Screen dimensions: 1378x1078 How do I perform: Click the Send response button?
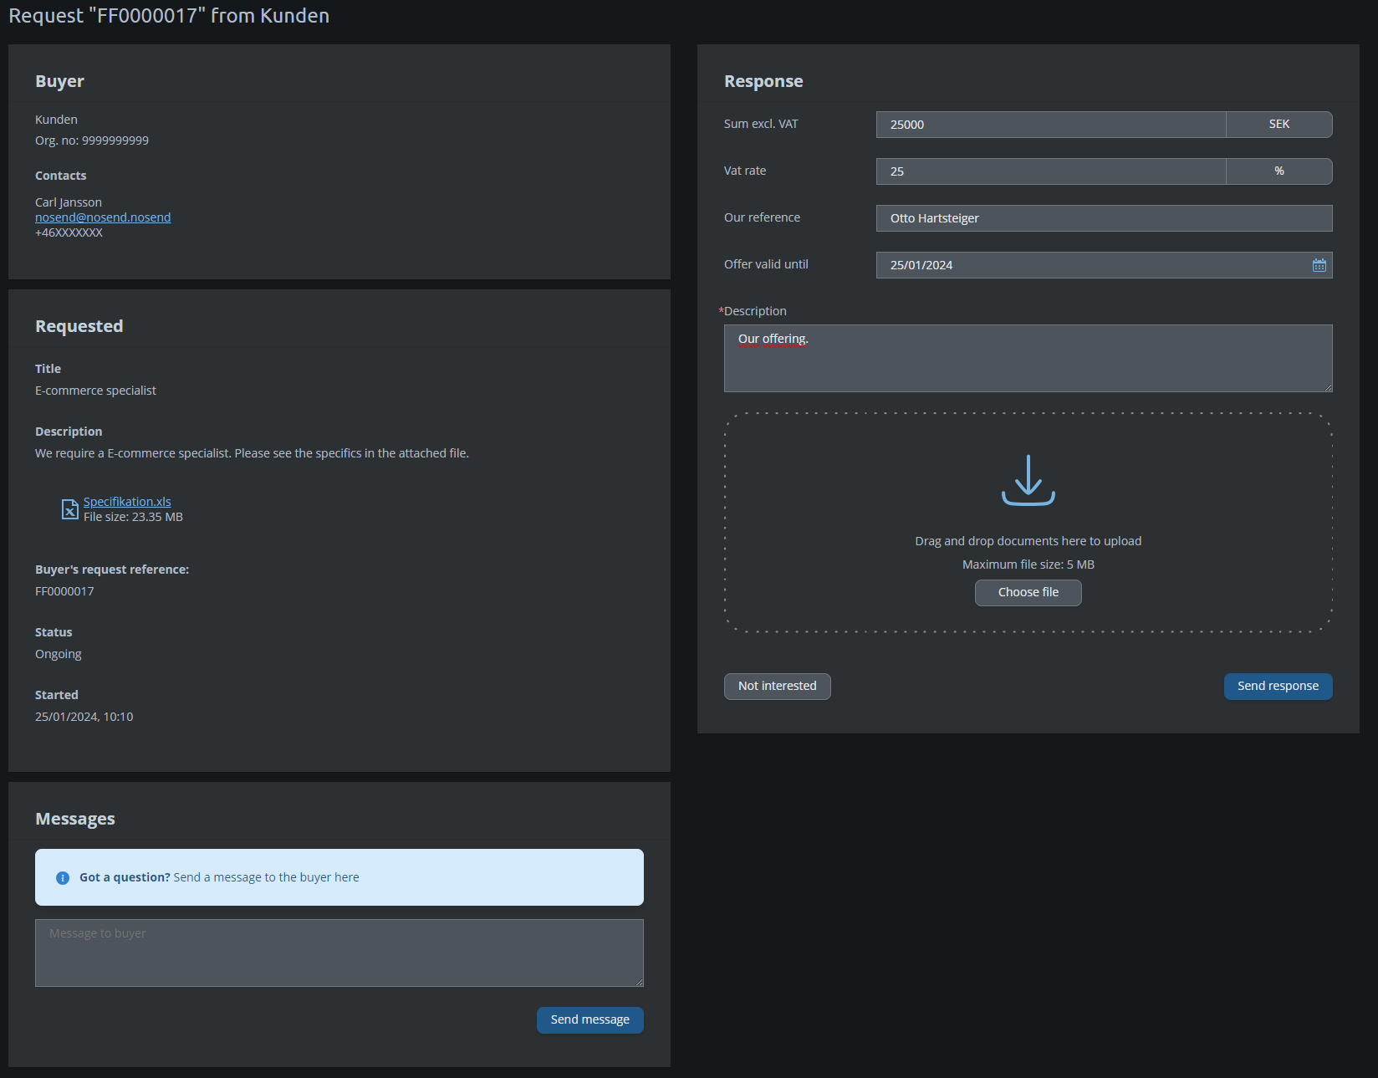[x=1278, y=686]
